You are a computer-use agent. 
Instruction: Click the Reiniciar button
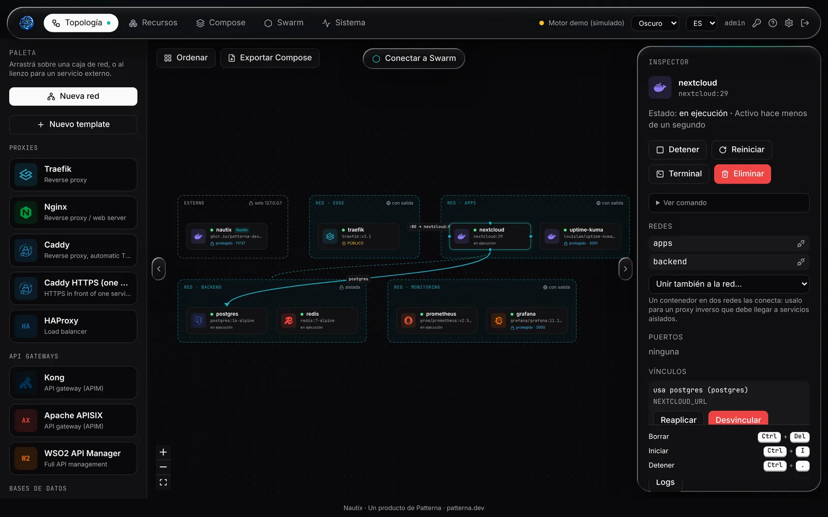(x=742, y=150)
